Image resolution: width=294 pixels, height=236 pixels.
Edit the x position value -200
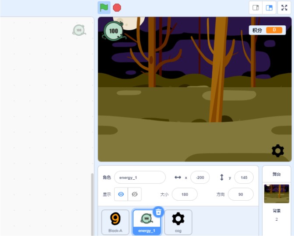[x=200, y=178]
